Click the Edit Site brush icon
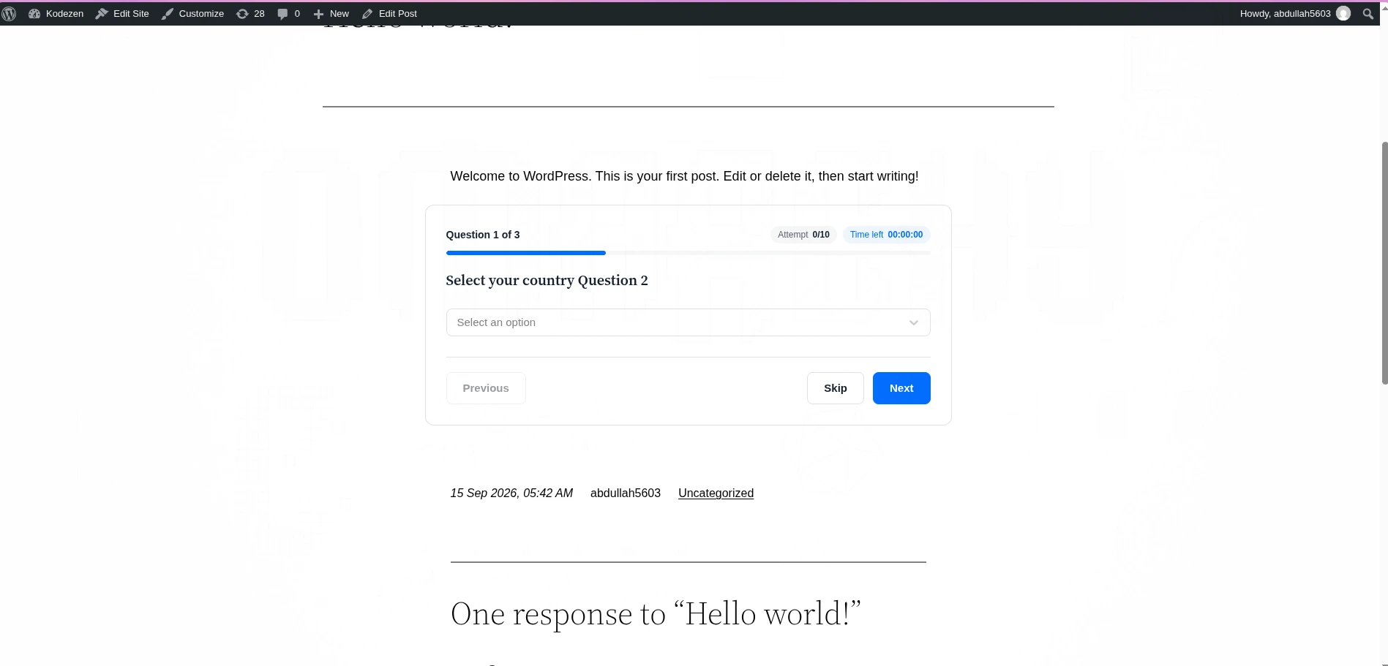 102,14
